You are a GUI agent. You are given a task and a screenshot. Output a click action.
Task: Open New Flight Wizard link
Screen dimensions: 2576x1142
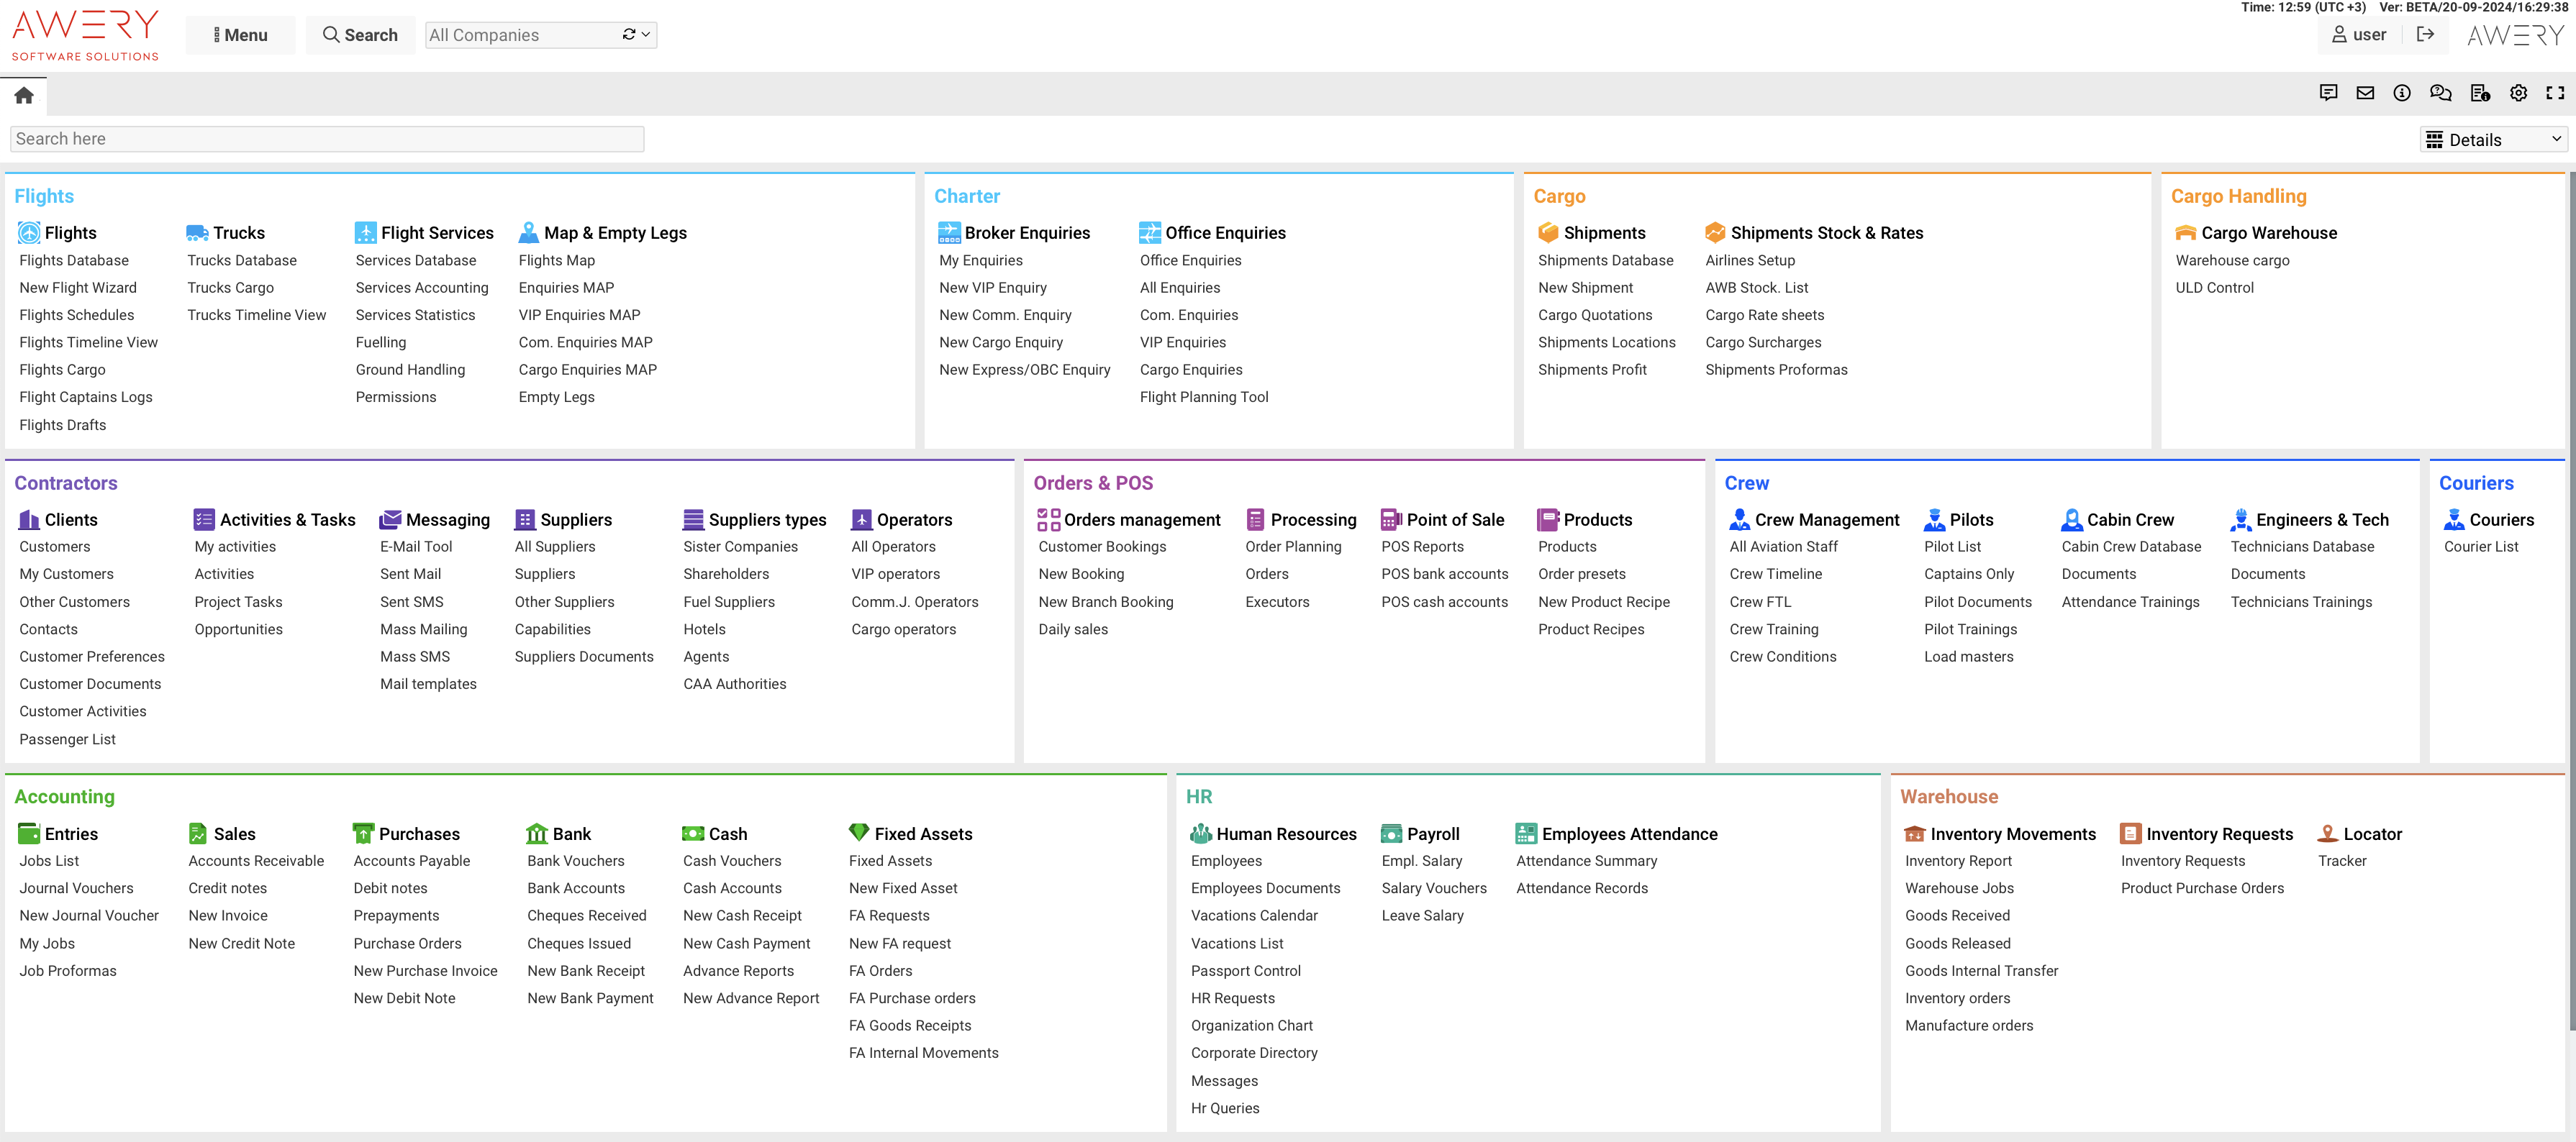(x=78, y=288)
